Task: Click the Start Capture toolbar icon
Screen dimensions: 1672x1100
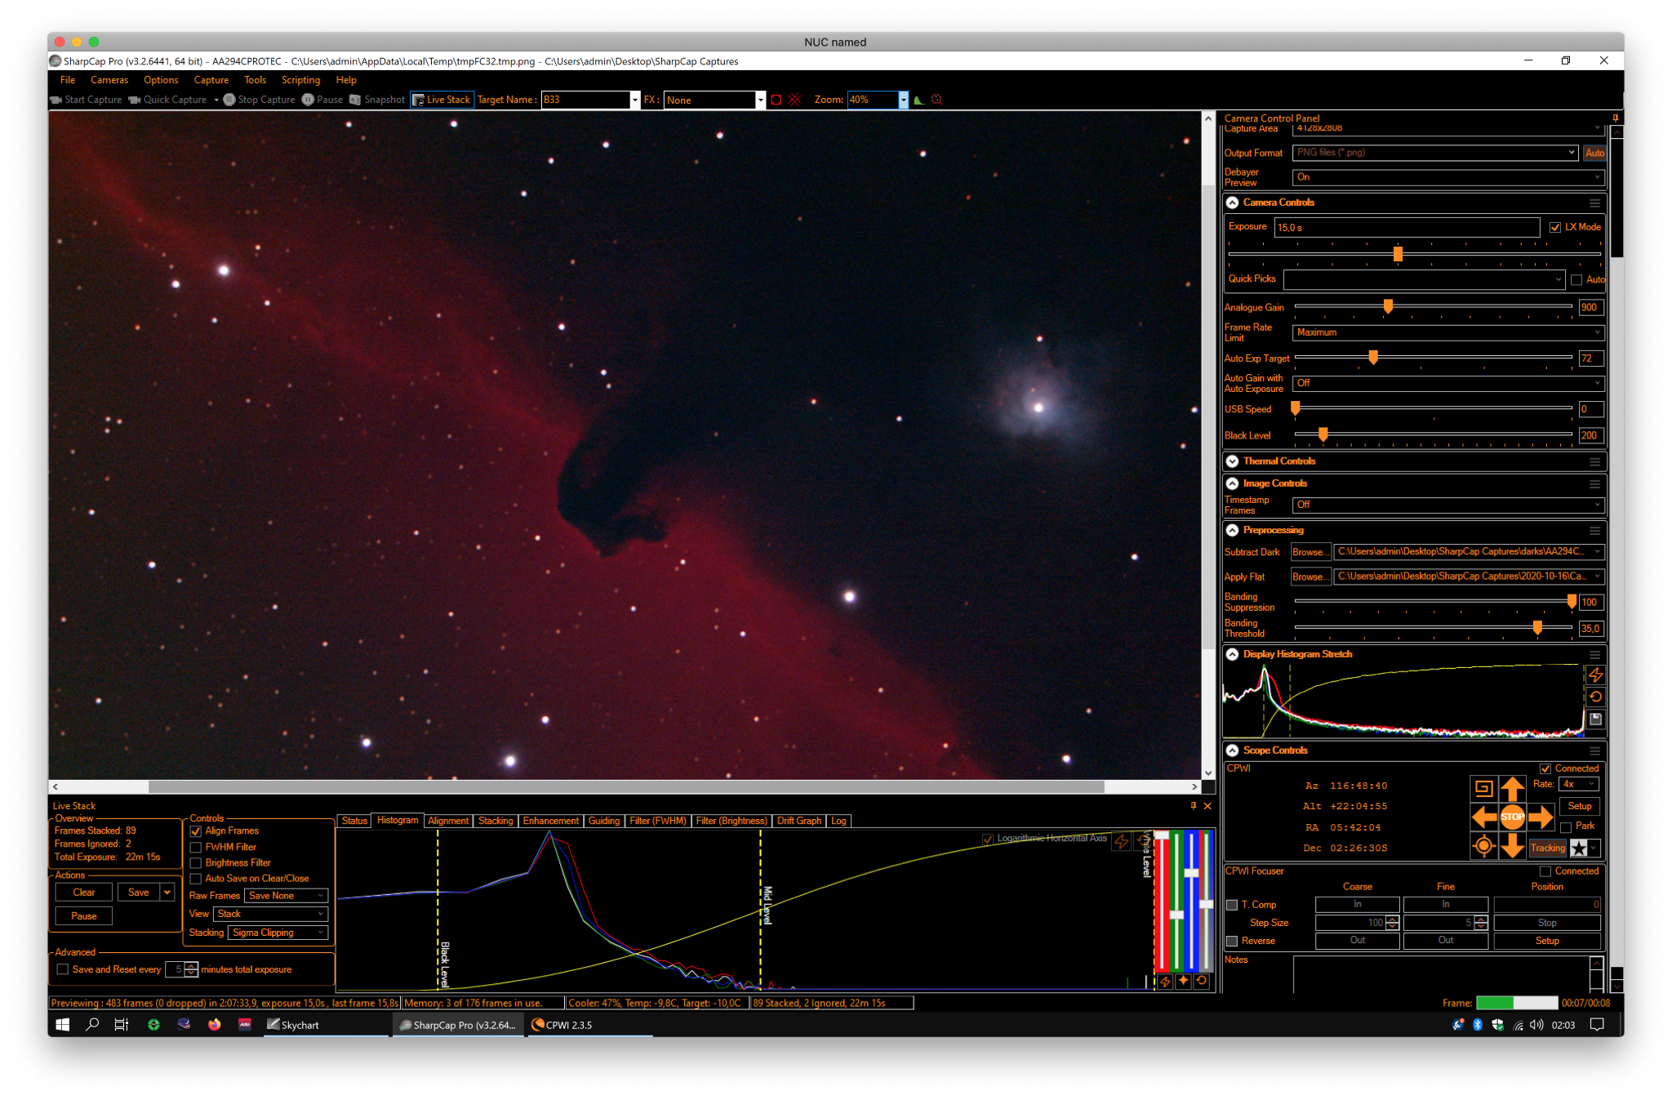Action: [x=56, y=100]
